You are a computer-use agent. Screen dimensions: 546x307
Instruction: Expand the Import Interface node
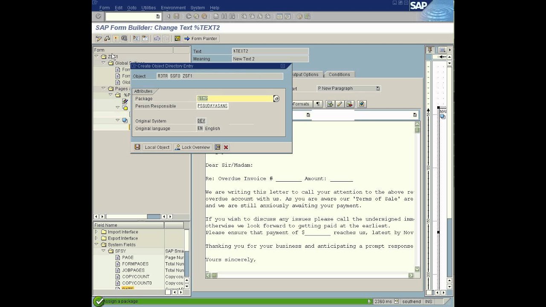tap(96, 232)
